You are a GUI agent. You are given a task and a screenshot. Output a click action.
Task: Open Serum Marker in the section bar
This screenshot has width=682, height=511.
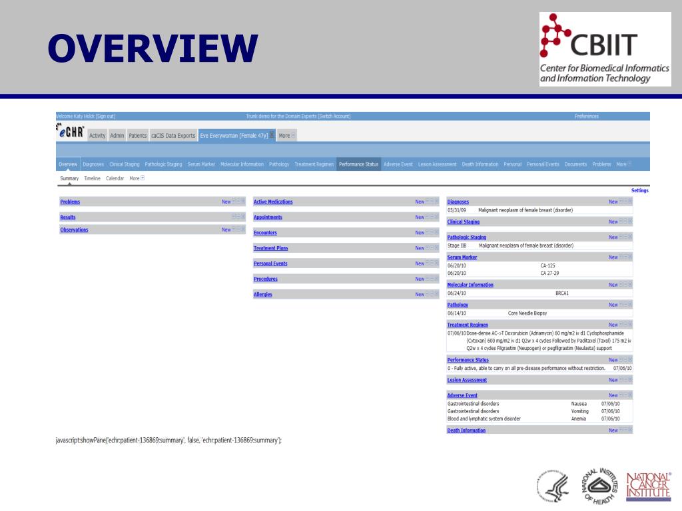[201, 164]
